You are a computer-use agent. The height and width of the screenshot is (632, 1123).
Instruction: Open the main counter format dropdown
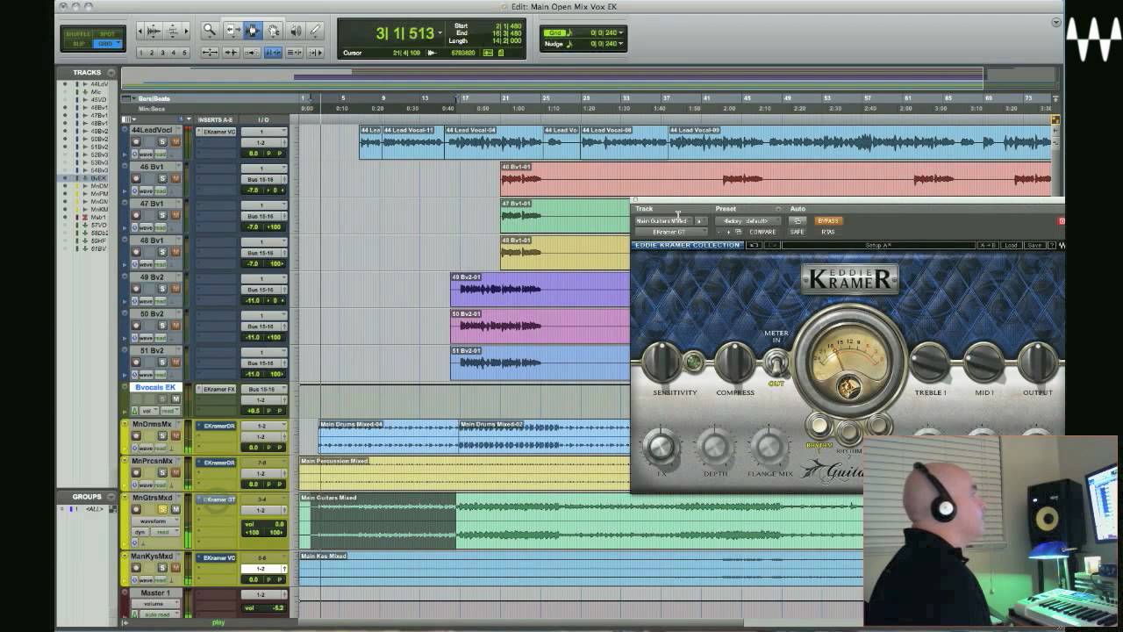click(440, 33)
